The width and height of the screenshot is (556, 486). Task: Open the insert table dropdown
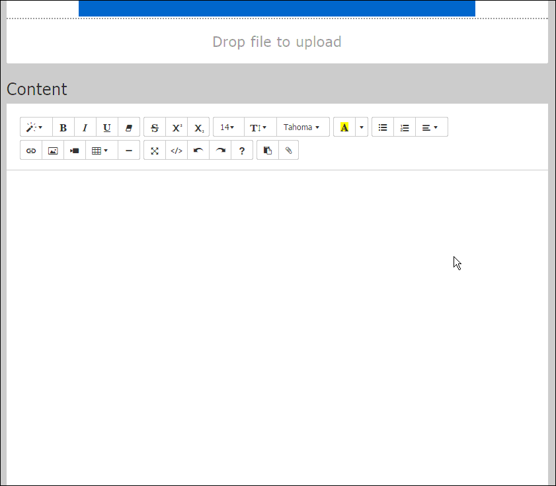click(102, 151)
